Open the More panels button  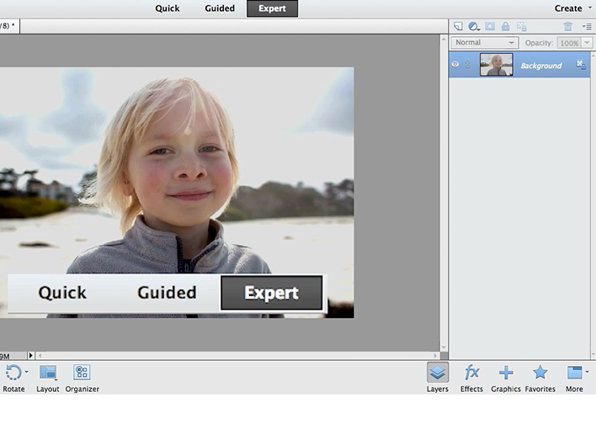click(574, 378)
